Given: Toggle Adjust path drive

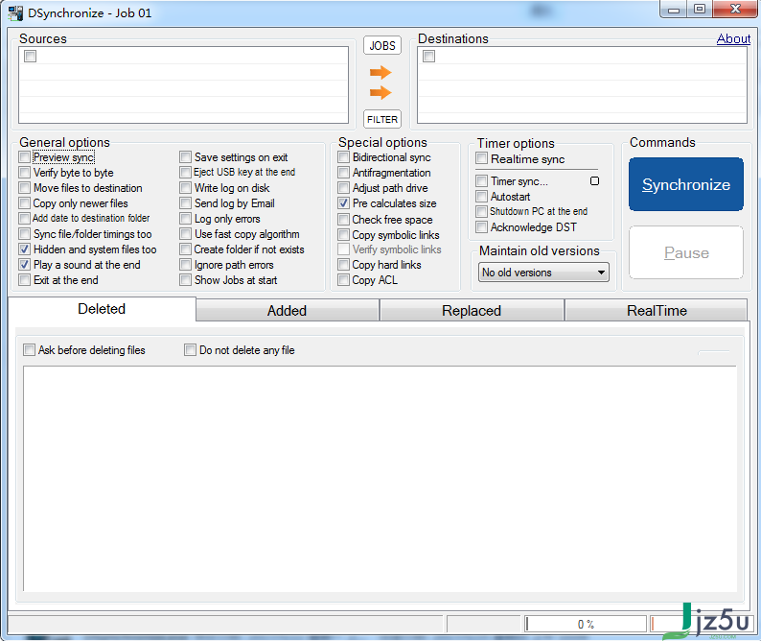Looking at the screenshot, I should point(344,187).
